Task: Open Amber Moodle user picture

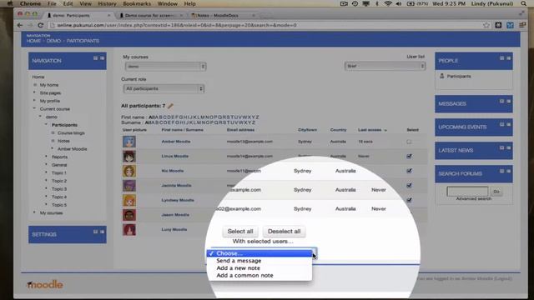Action: coord(129,142)
